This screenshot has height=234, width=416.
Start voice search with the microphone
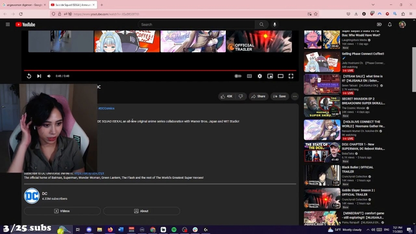275,24
